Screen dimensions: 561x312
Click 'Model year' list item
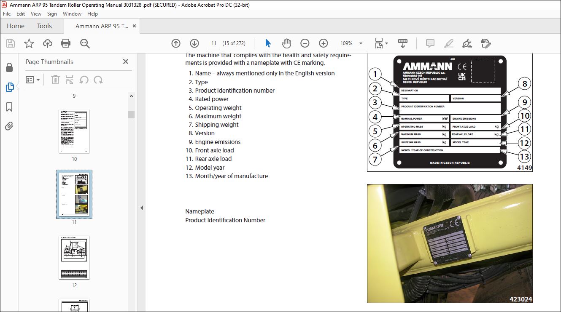pos(210,168)
